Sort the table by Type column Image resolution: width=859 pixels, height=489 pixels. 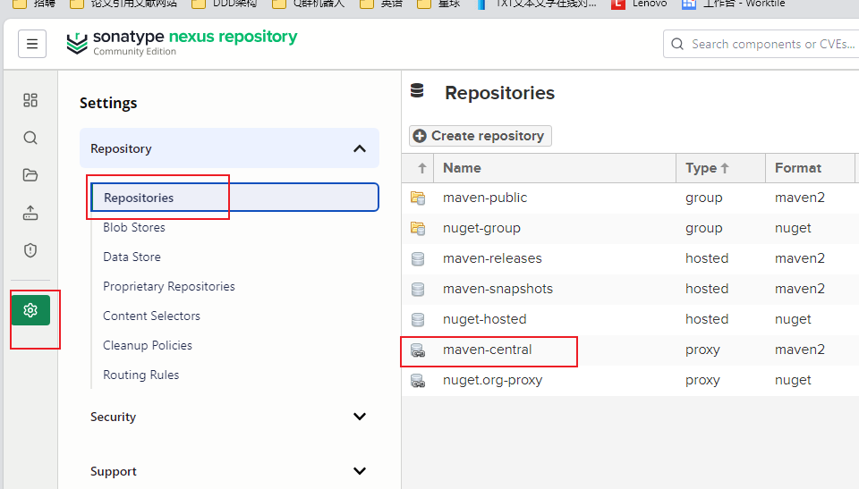point(721,168)
